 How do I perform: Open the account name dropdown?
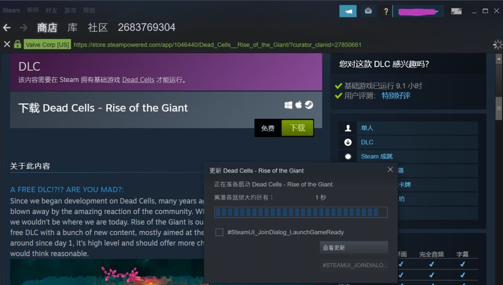(419, 12)
